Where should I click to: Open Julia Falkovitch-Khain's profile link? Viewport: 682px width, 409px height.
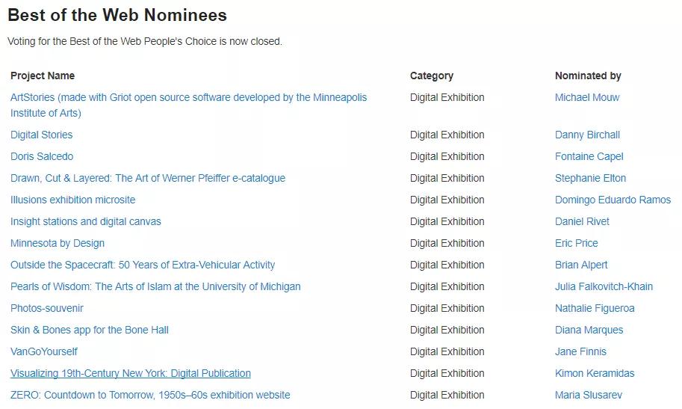click(x=604, y=287)
